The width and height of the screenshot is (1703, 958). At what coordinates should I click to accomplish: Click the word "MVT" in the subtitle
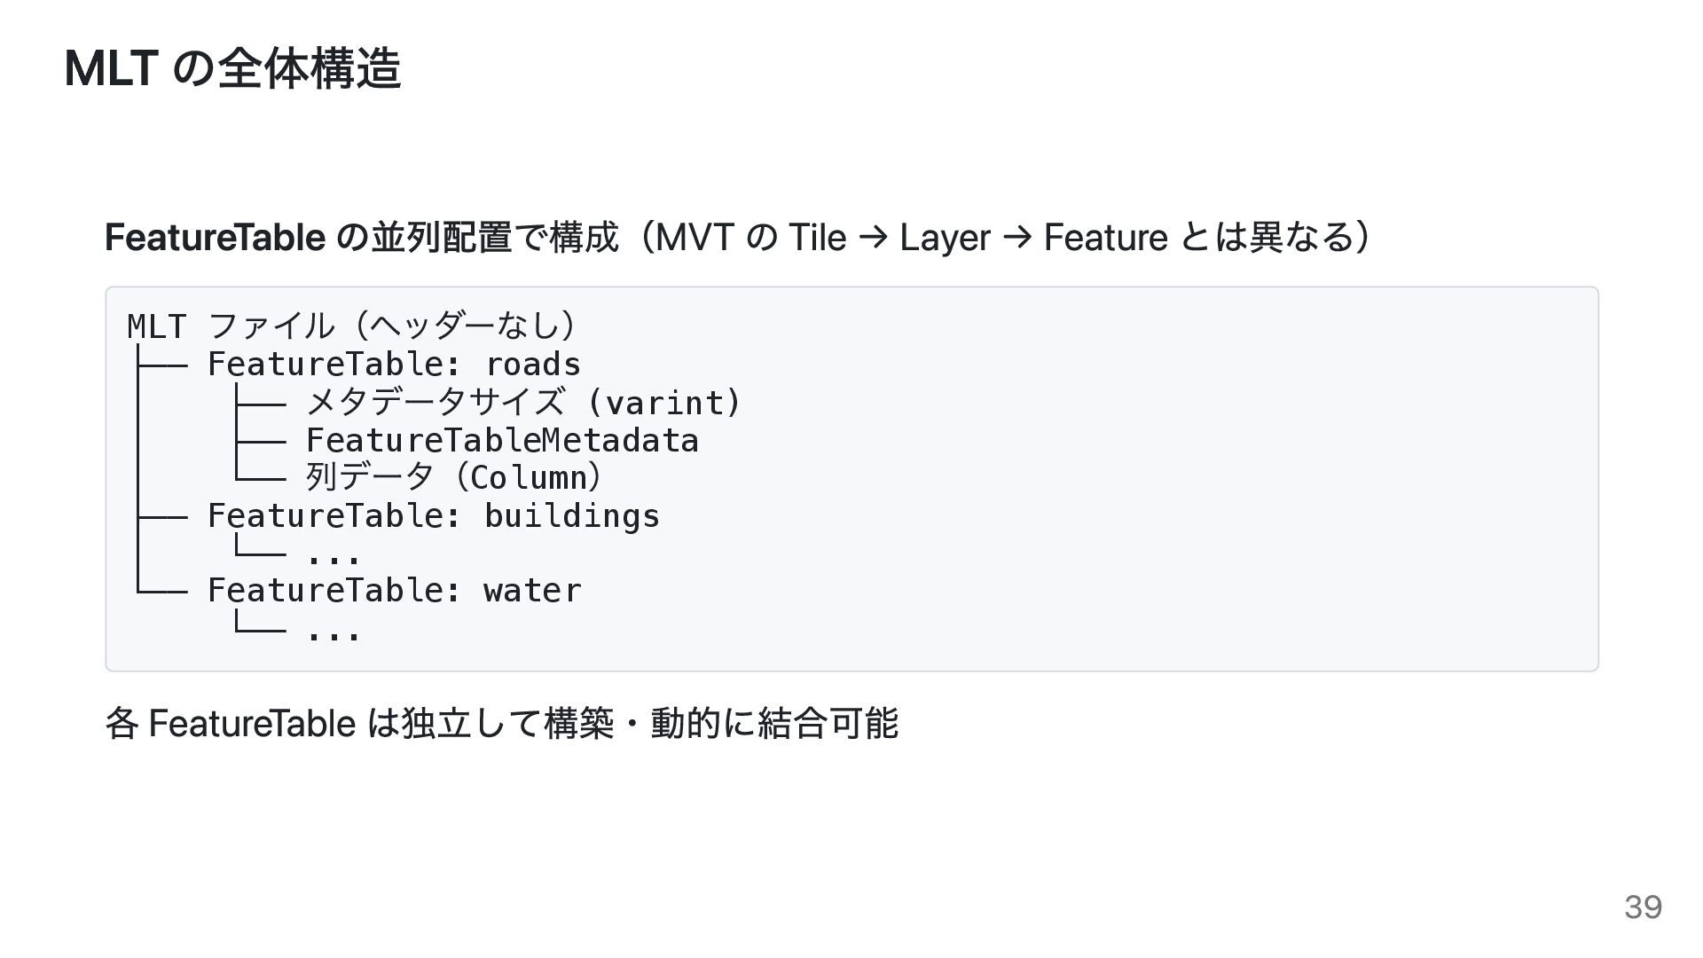tap(695, 238)
